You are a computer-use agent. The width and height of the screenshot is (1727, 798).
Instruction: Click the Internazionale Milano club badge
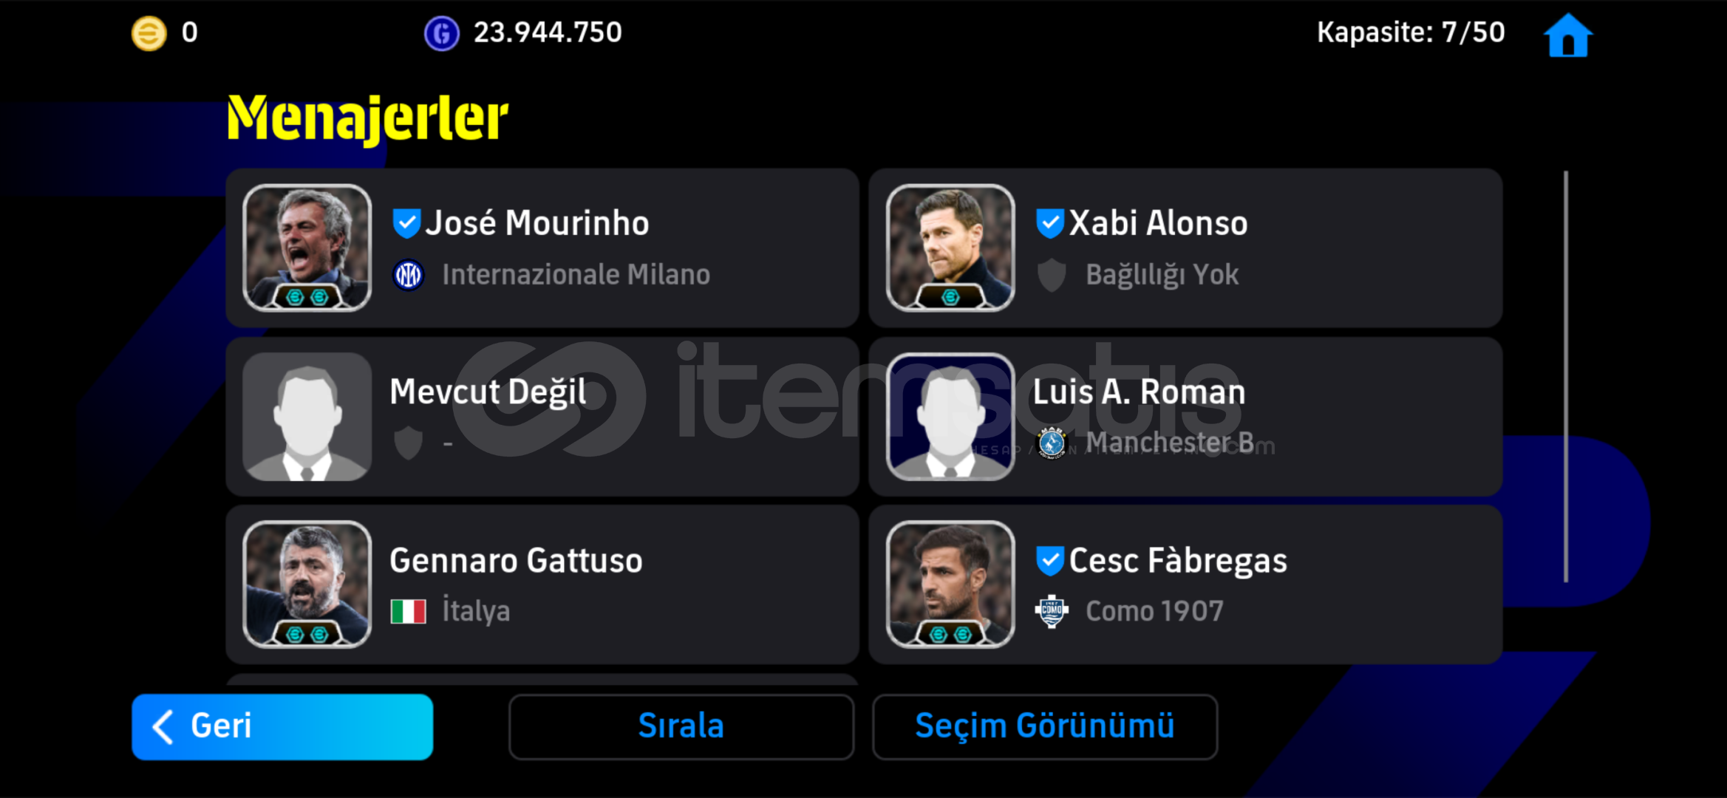point(408,275)
